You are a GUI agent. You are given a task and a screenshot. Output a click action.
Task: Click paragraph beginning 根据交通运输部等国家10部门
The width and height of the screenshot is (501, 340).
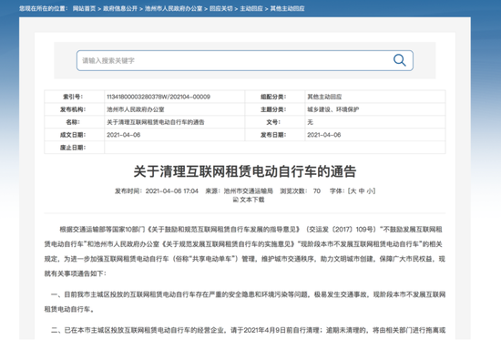pyautogui.click(x=245, y=252)
